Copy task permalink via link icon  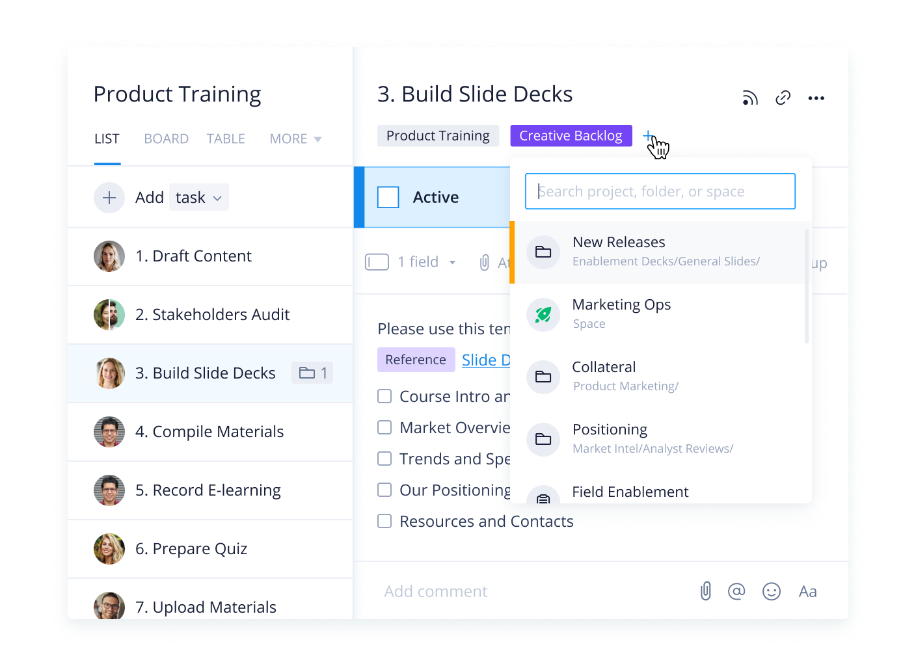coord(783,98)
